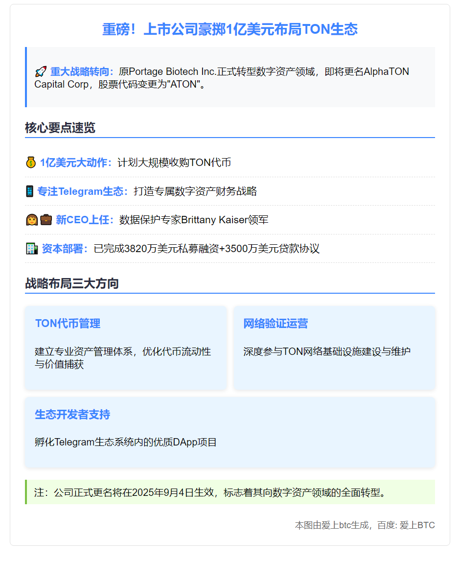Image resolution: width=460 pixels, height=561 pixels.
Task: Click the woman emoji before 新CEO上任
Action: [31, 220]
